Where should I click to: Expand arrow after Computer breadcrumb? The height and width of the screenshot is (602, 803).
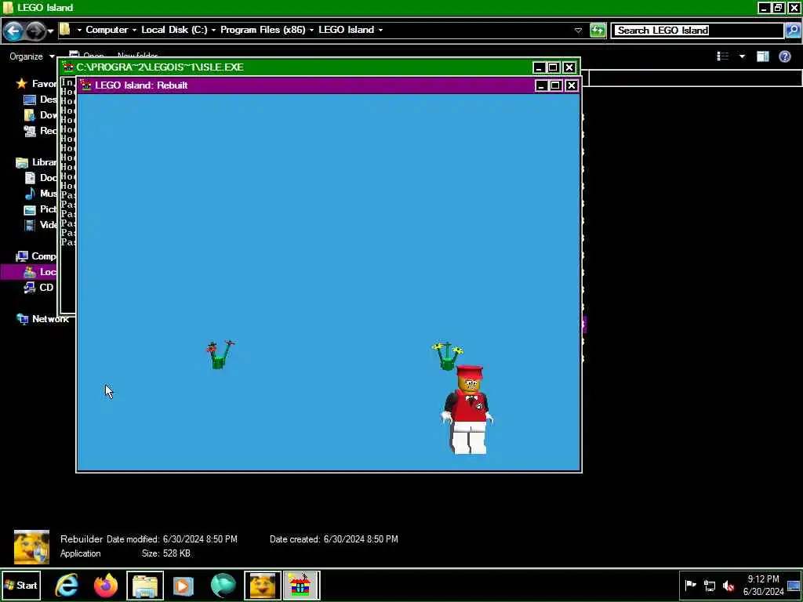(134, 31)
